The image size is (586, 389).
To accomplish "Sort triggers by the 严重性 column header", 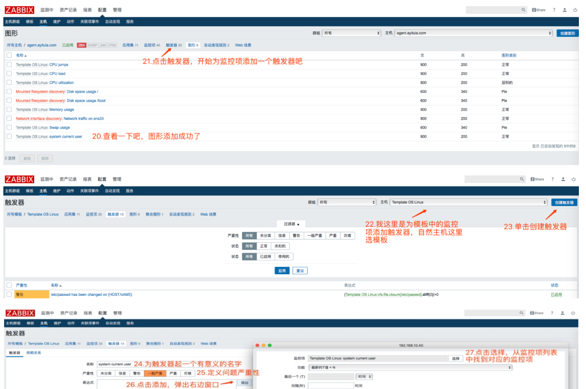I will click(21, 285).
